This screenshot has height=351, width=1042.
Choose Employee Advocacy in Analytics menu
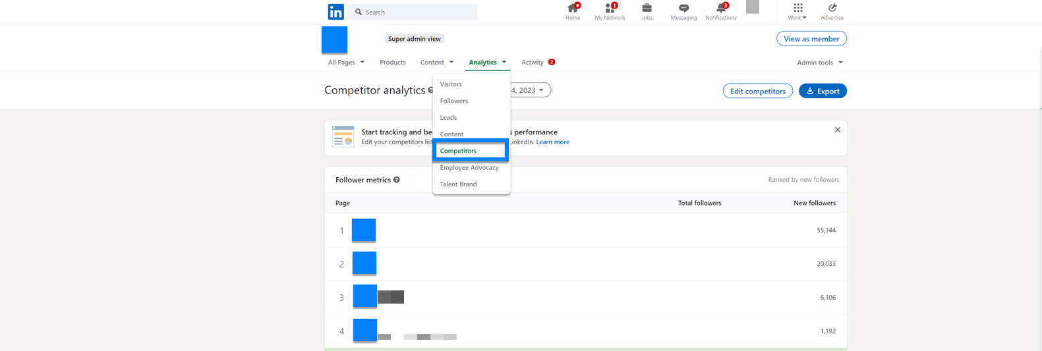(469, 168)
